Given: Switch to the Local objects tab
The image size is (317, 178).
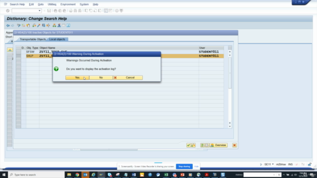Looking at the screenshot, I should click(x=57, y=40).
